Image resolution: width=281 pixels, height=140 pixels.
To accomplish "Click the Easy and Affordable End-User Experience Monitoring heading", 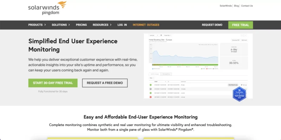I will (x=140, y=117).
